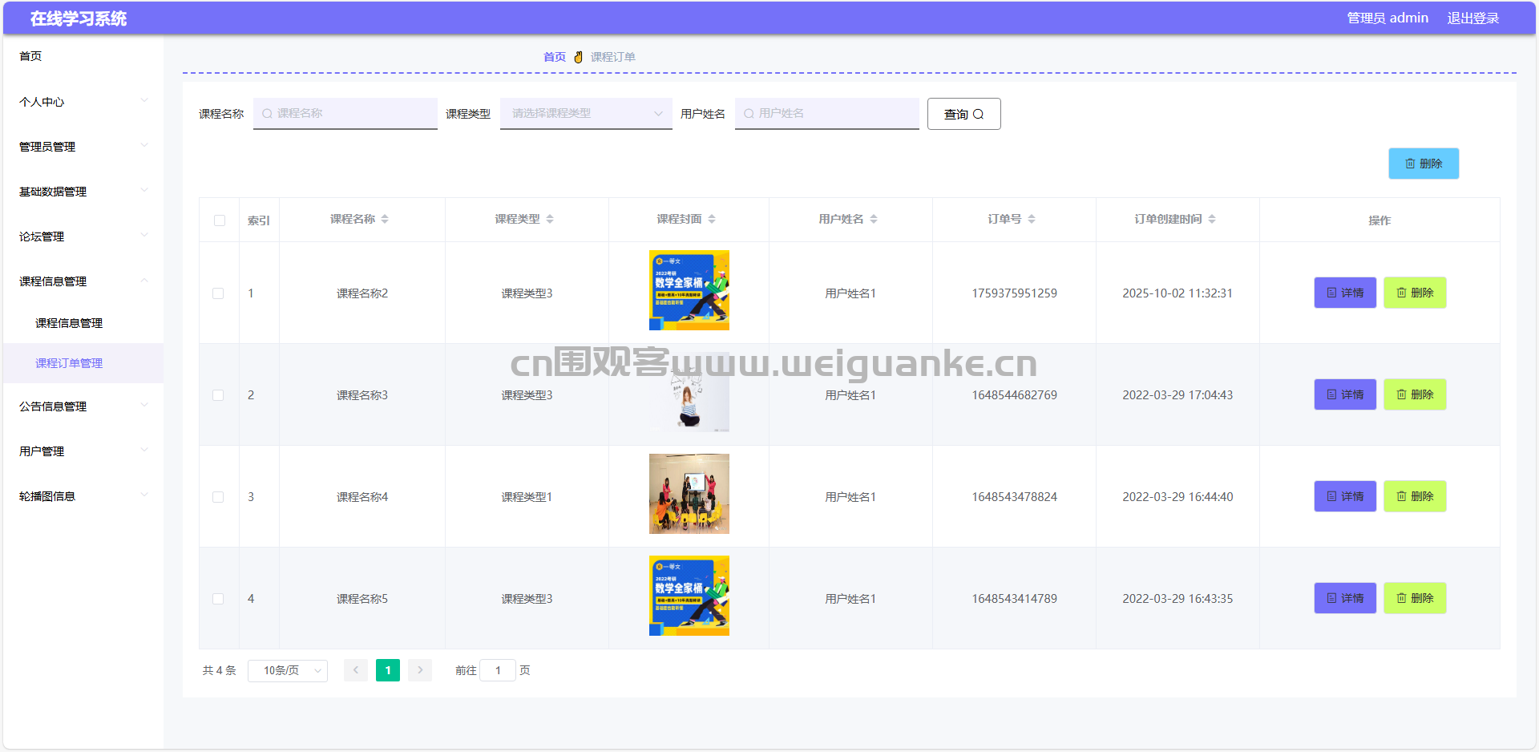
Task: Click the sort arrows beside 用户姓名 column header
Action: (874, 220)
